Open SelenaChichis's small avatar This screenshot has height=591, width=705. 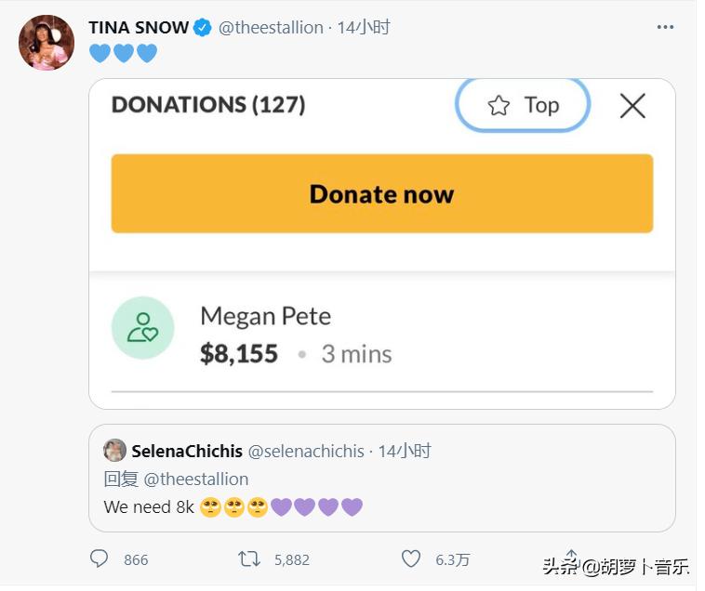tap(115, 451)
